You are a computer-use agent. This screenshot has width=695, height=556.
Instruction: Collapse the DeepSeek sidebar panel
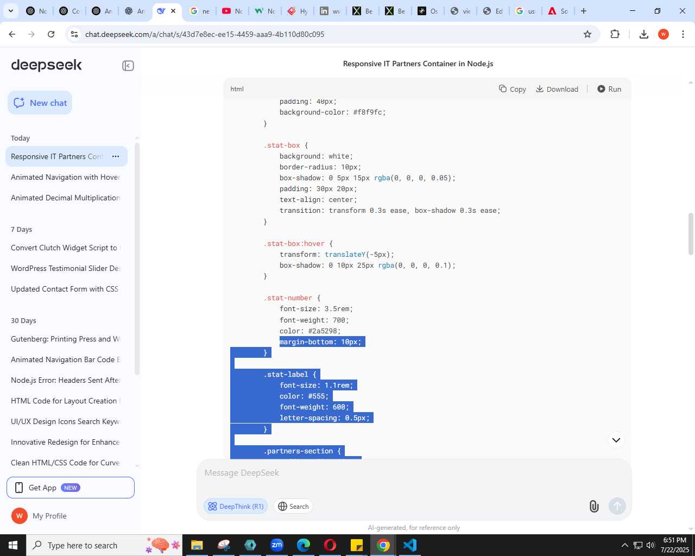coord(128,66)
